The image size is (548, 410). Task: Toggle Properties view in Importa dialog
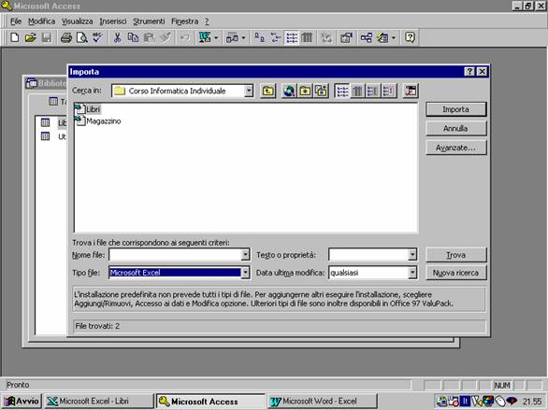[x=372, y=92]
